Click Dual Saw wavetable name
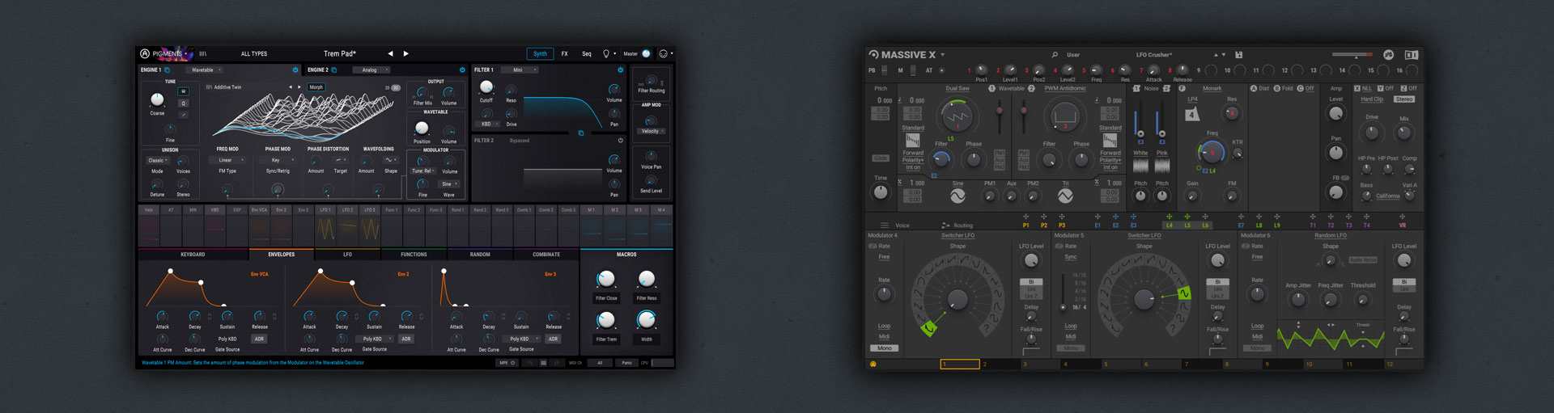Viewport: 1554px width, 413px height. pos(957,89)
